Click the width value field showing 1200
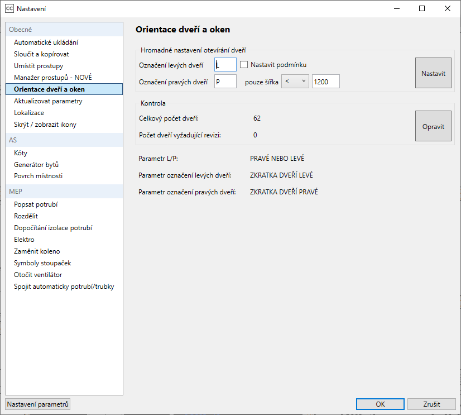Viewport: 461px width, 415px height. pos(326,82)
